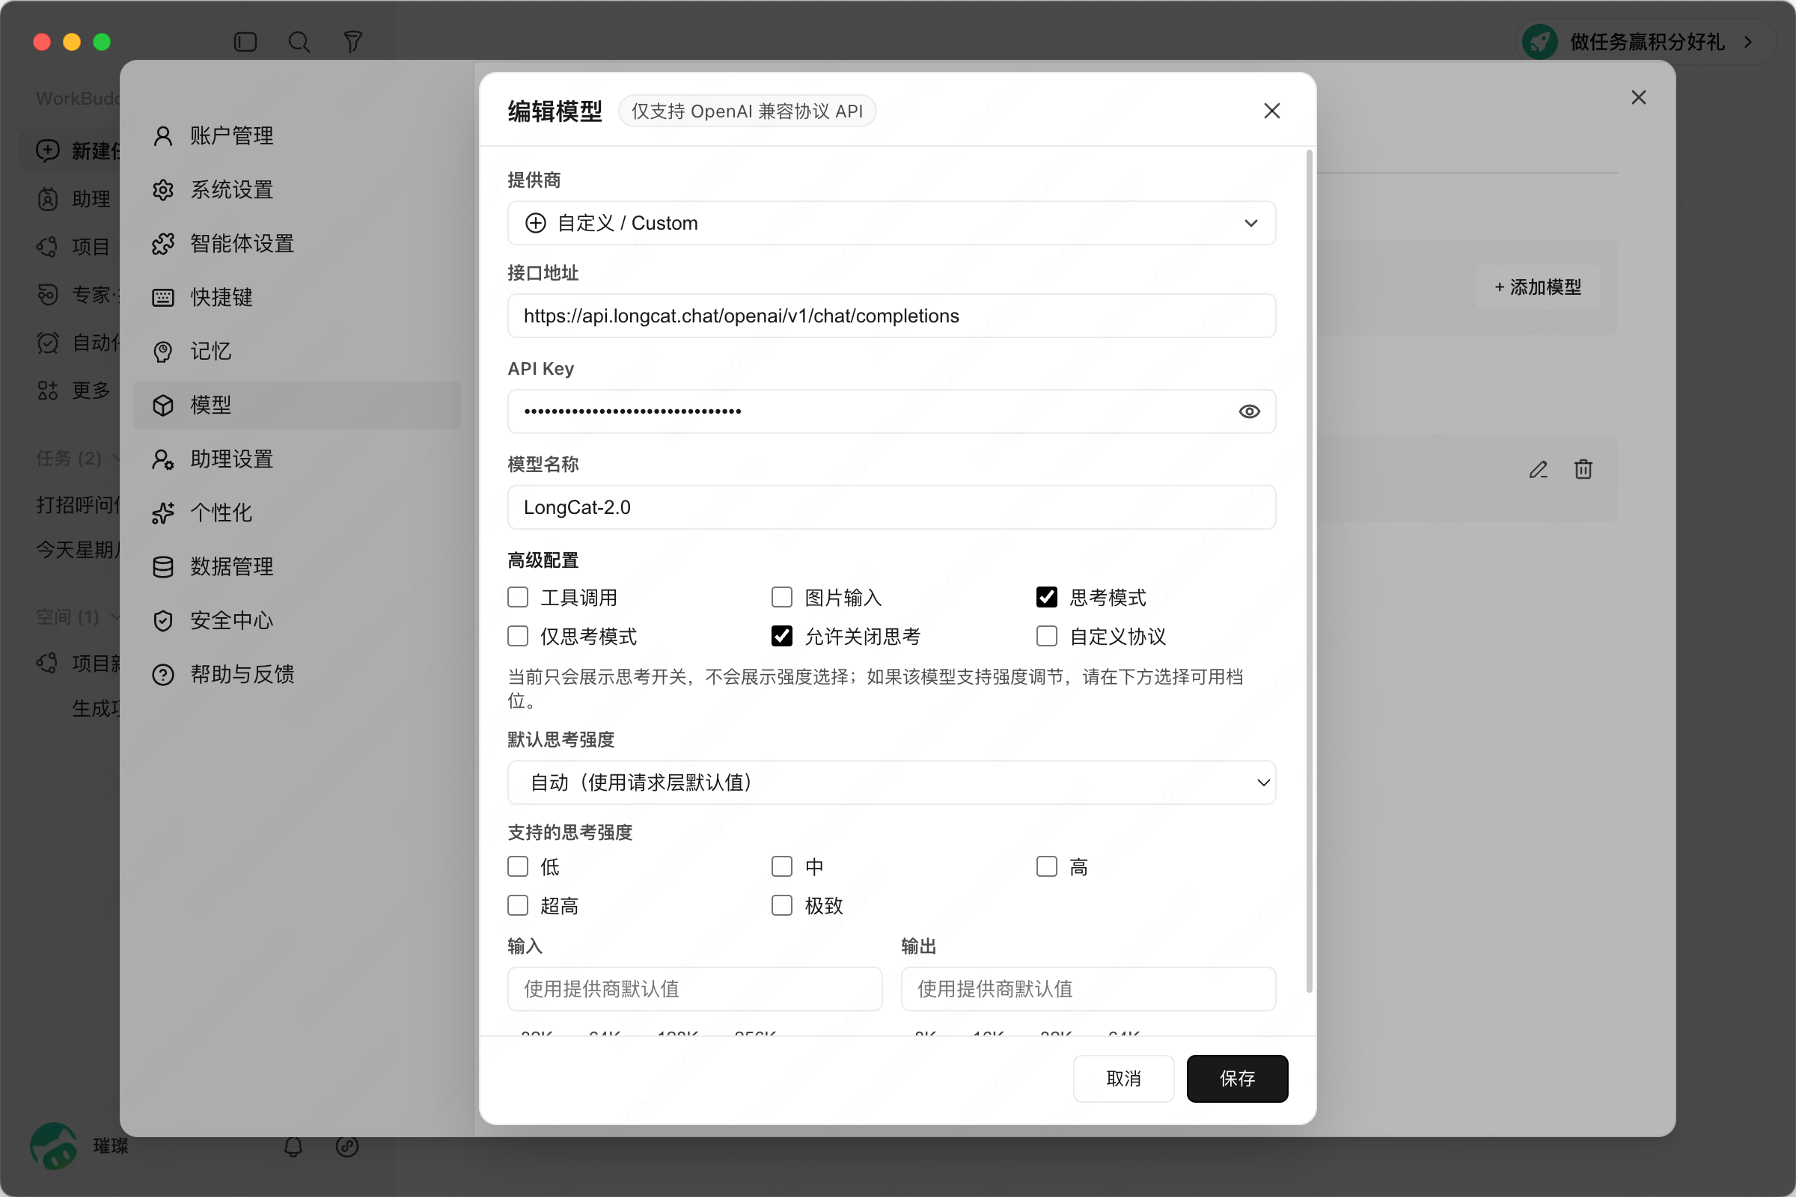The height and width of the screenshot is (1197, 1796).
Task: Click the trash icon to delete model
Action: pos(1583,470)
